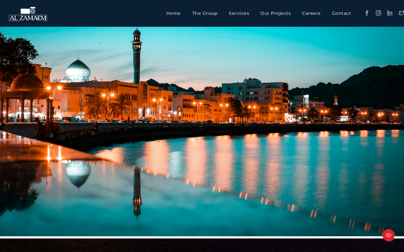Open The Group menu item
This screenshot has width=404, height=252.
tap(205, 13)
